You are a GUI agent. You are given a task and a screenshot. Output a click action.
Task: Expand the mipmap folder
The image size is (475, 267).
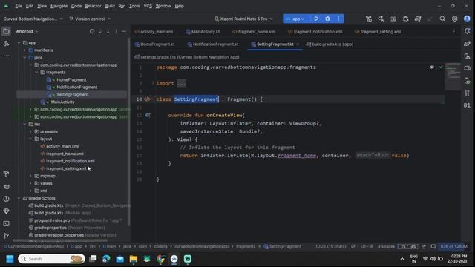coord(30,176)
